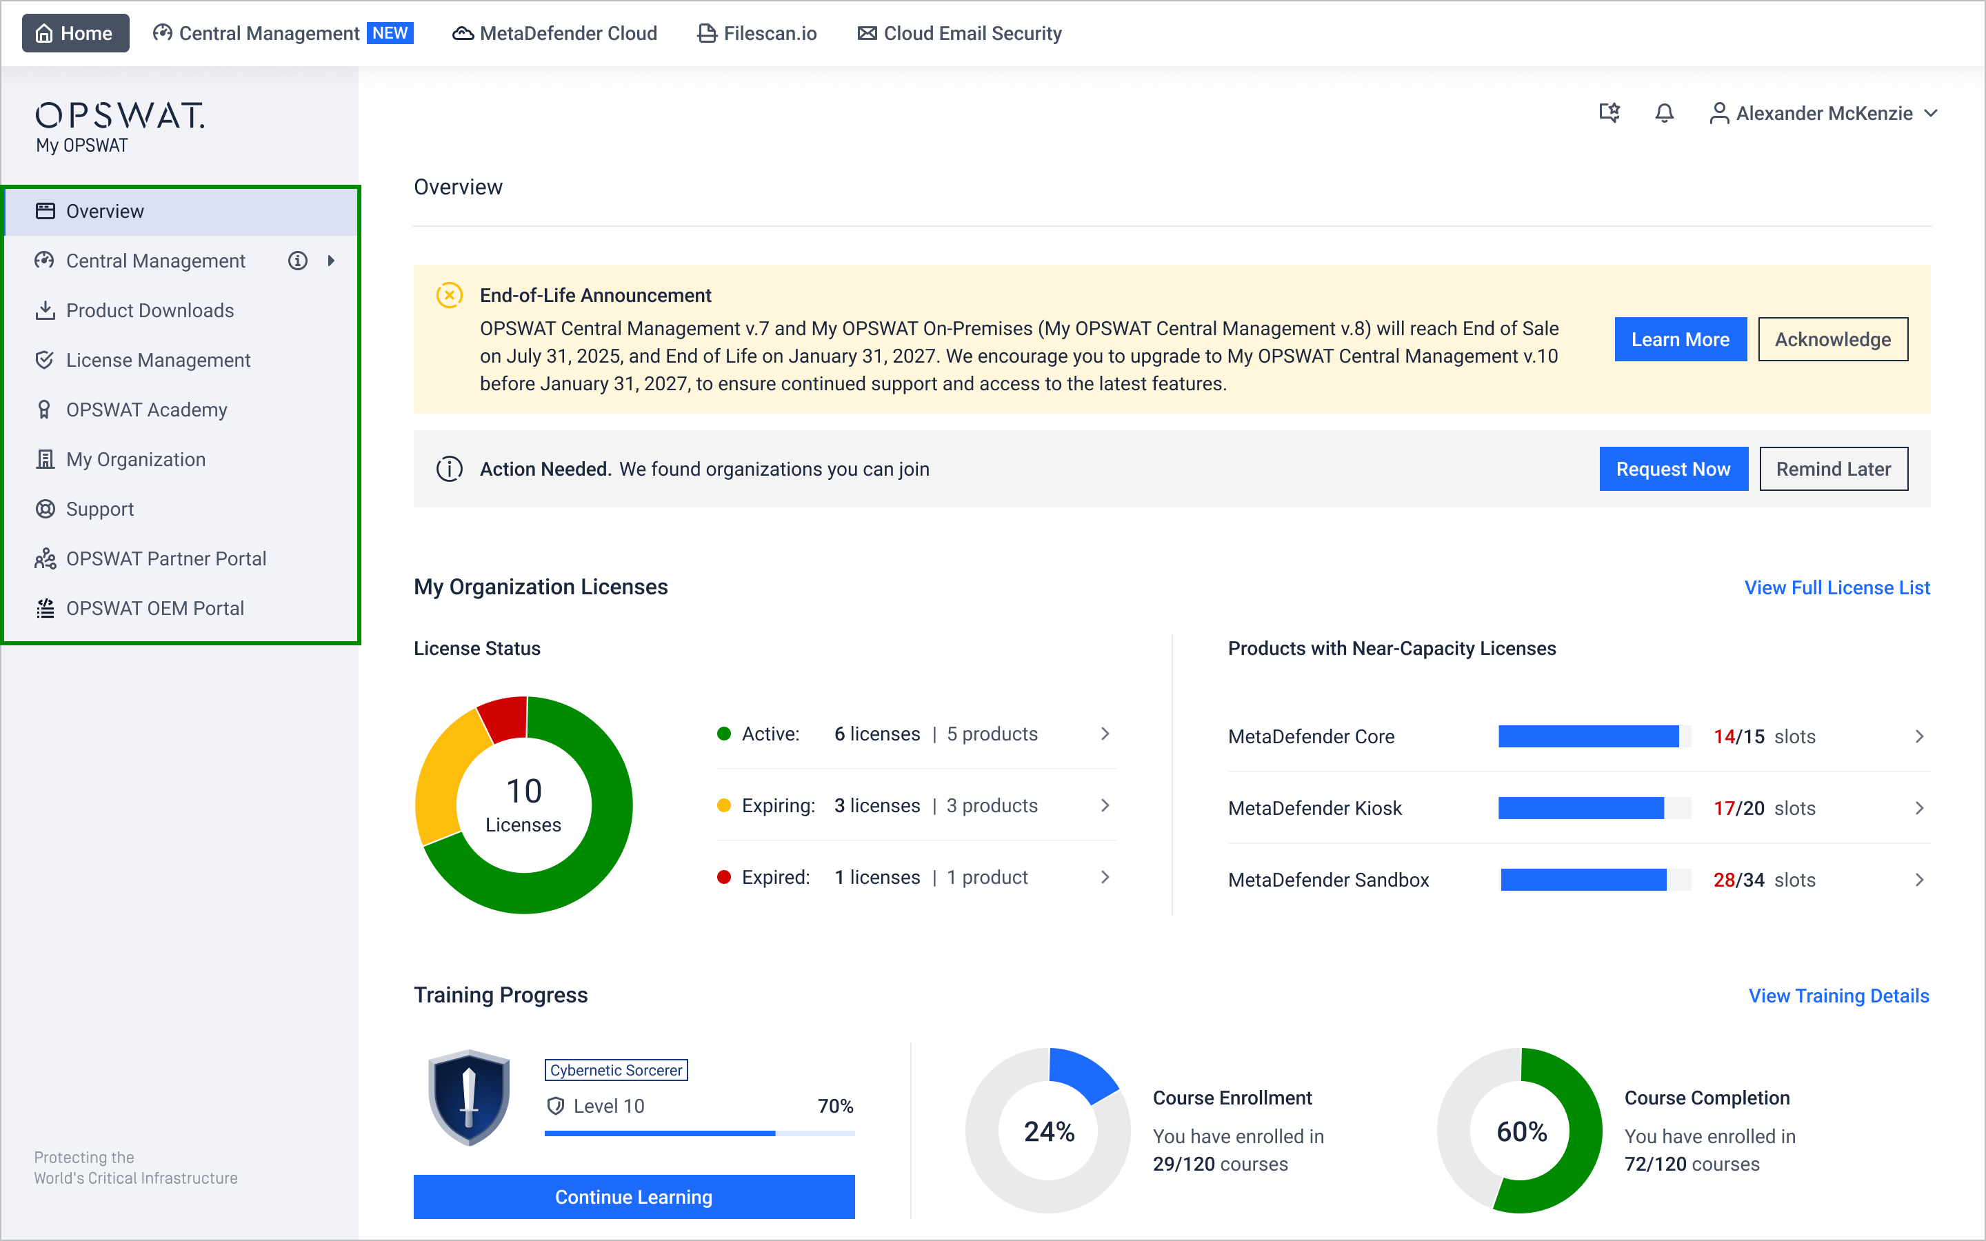Screen dimensions: 1986x1241
Task: Click the Cloud Email Security envelope icon
Action: pos(867,34)
